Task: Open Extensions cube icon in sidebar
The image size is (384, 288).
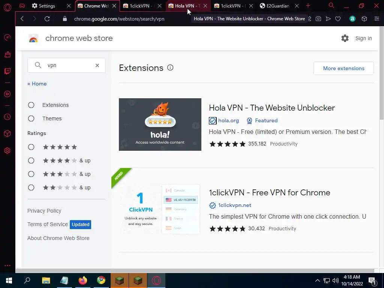Action: [x=7, y=133]
